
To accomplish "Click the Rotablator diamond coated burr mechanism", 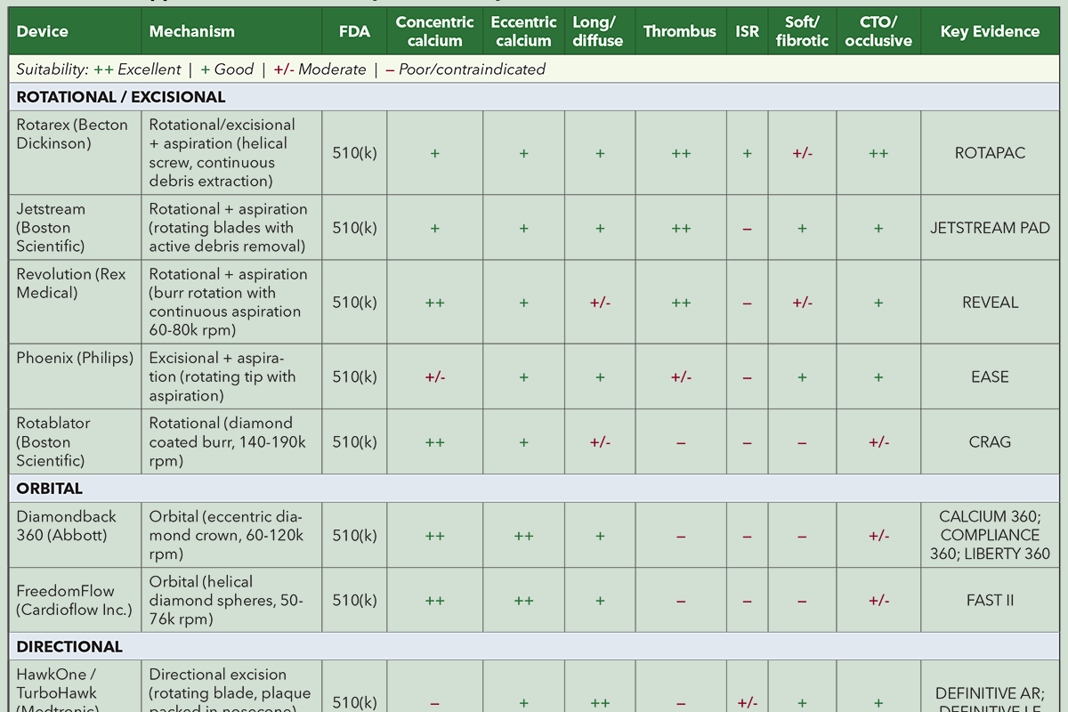I will [231, 441].
